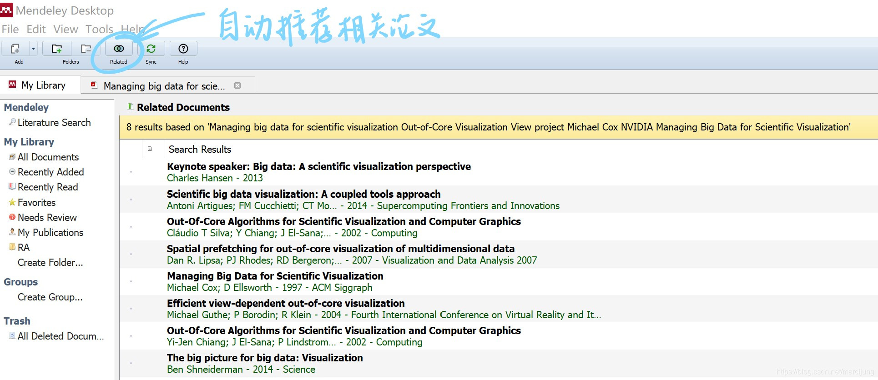Click the Create Folder toolbar icon

[x=57, y=49]
